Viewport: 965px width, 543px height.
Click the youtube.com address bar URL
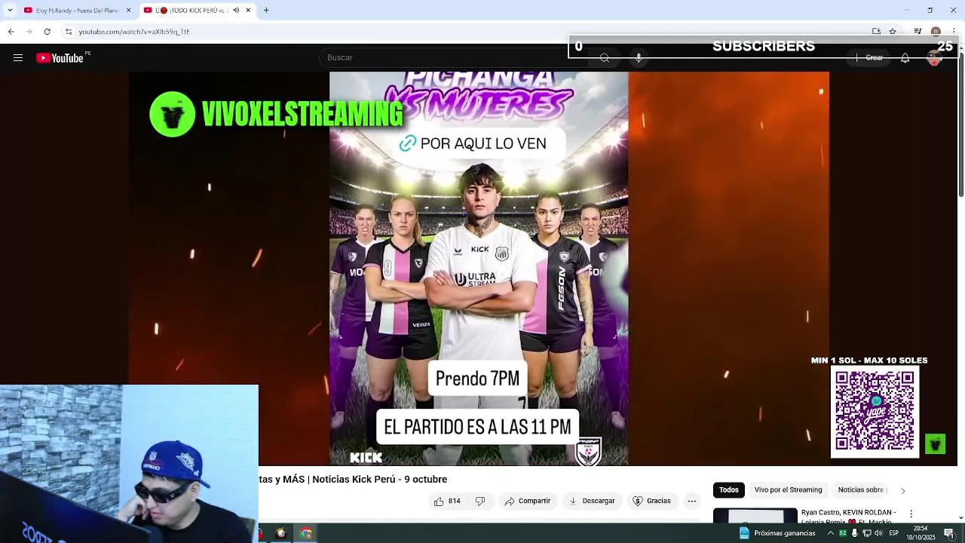click(x=134, y=32)
